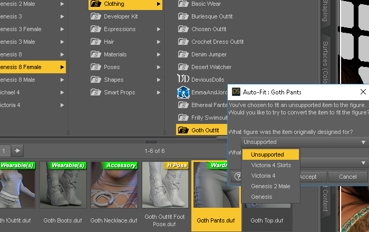Click the DS logo in Auto-Fit dialog
369x232 pixels.
tap(236, 92)
